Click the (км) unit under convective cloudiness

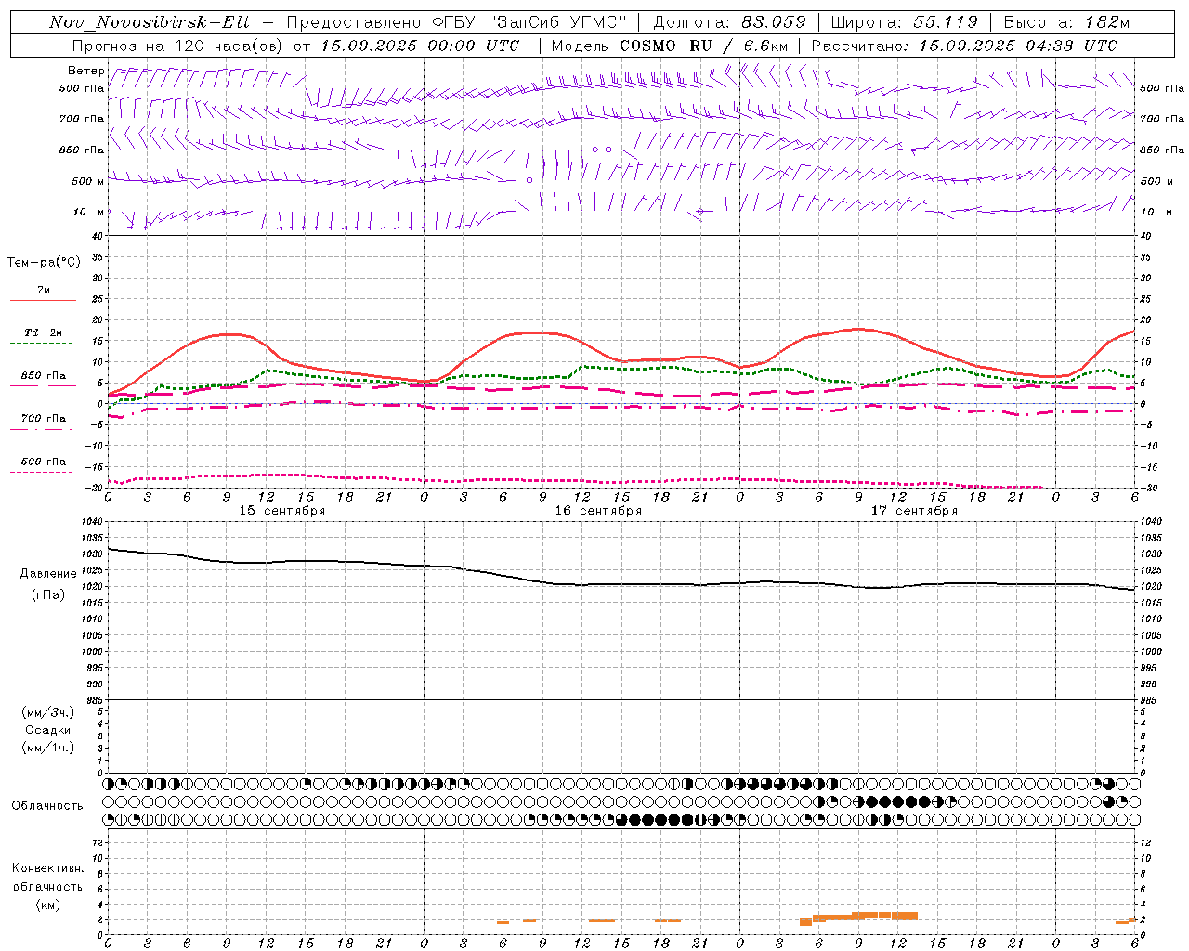pos(48,905)
